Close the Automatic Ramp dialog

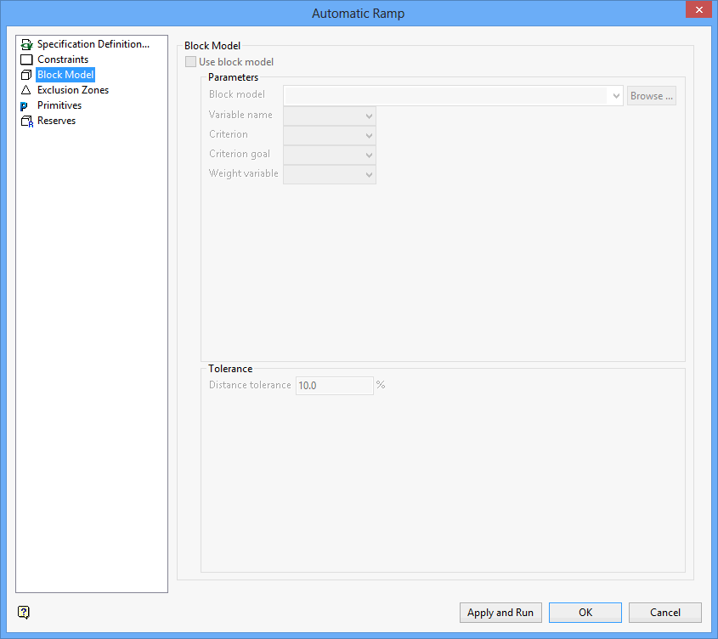point(698,9)
